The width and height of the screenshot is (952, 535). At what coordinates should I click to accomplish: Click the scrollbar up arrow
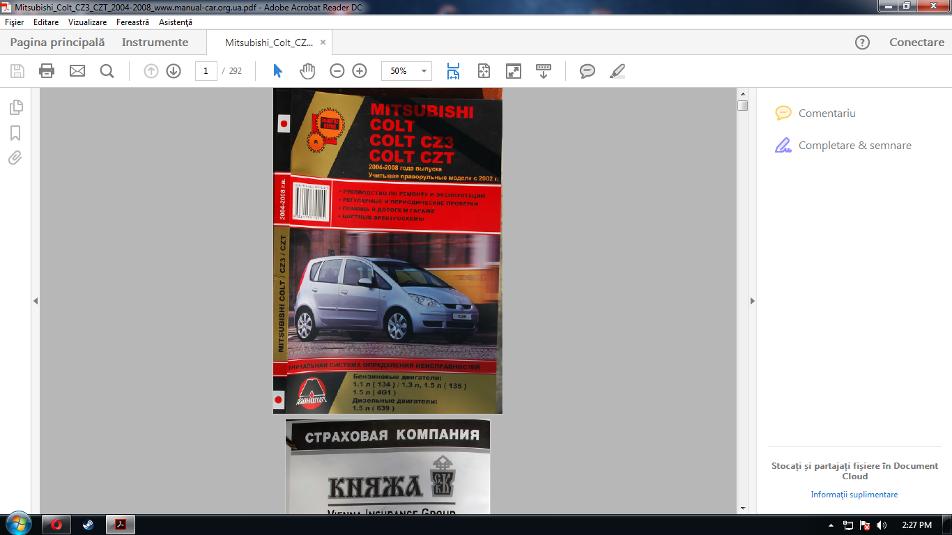(743, 93)
